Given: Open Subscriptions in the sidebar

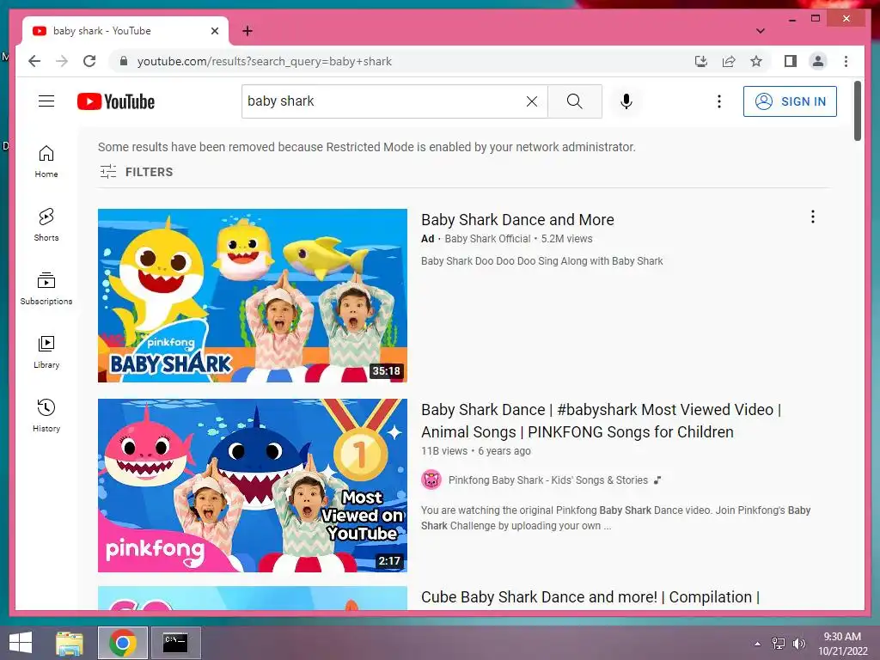Looking at the screenshot, I should tap(46, 289).
